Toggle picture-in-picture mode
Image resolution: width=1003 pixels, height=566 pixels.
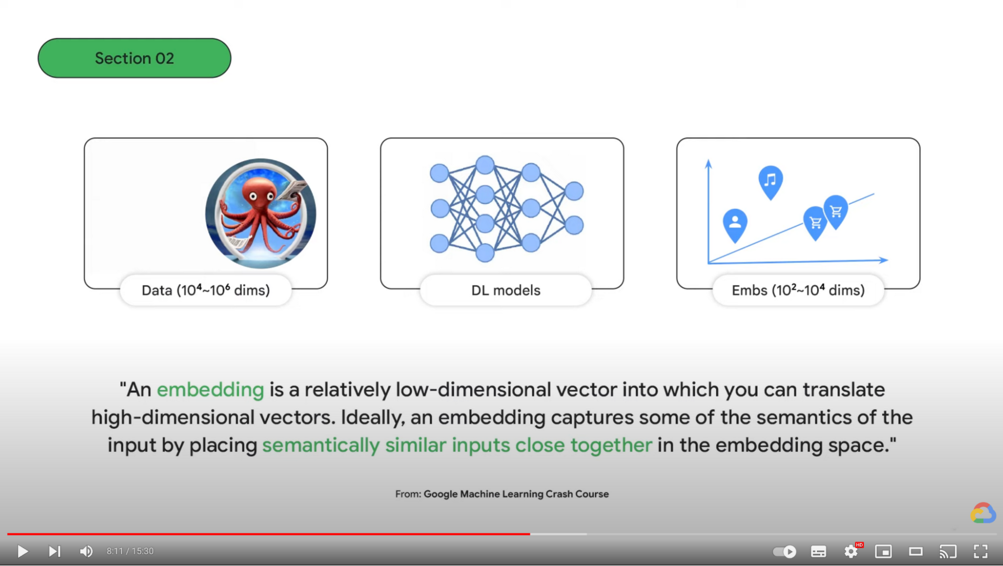point(884,551)
